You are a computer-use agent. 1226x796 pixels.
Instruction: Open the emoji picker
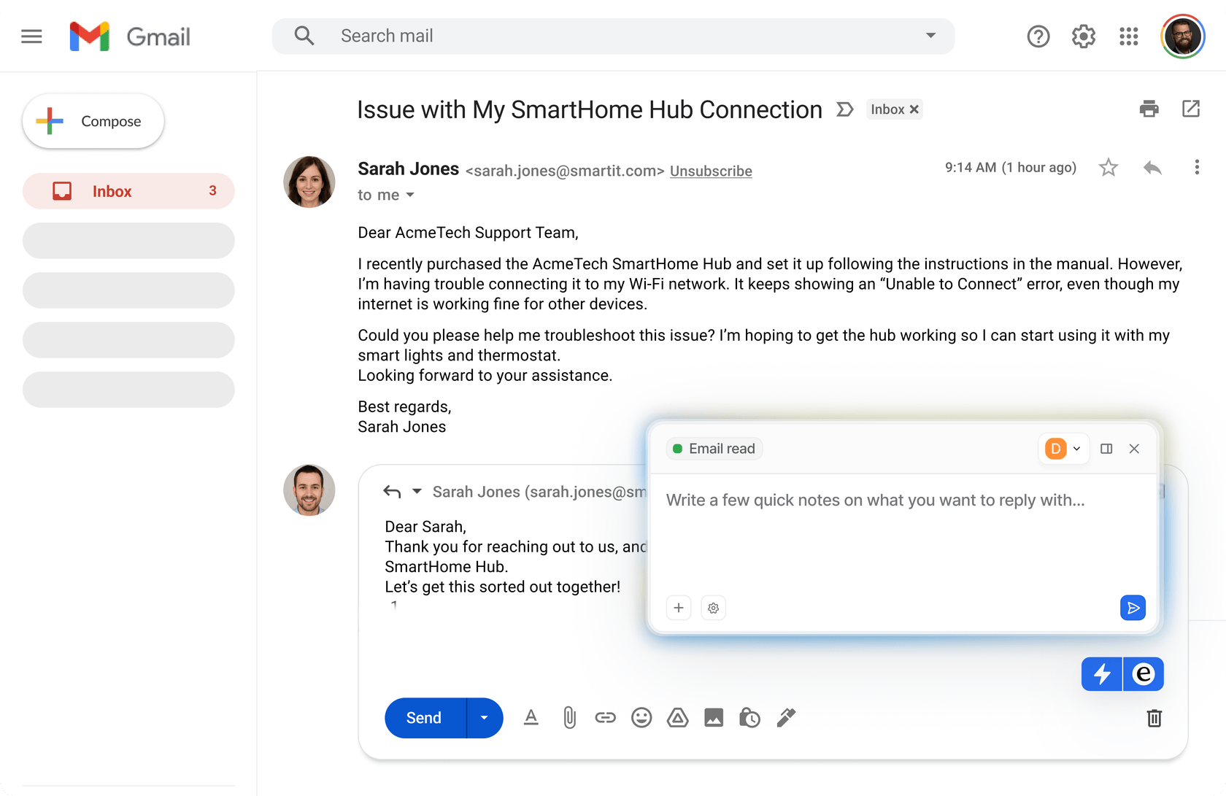641,718
